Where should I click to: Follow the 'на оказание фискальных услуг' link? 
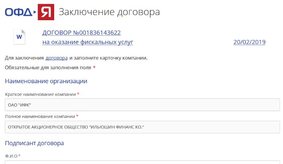tap(87, 42)
